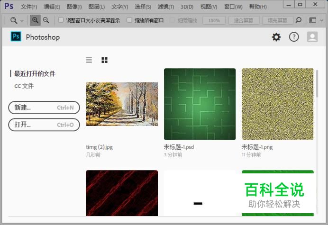
Task: Click the file name 未标题-1.png
Action: (257, 147)
